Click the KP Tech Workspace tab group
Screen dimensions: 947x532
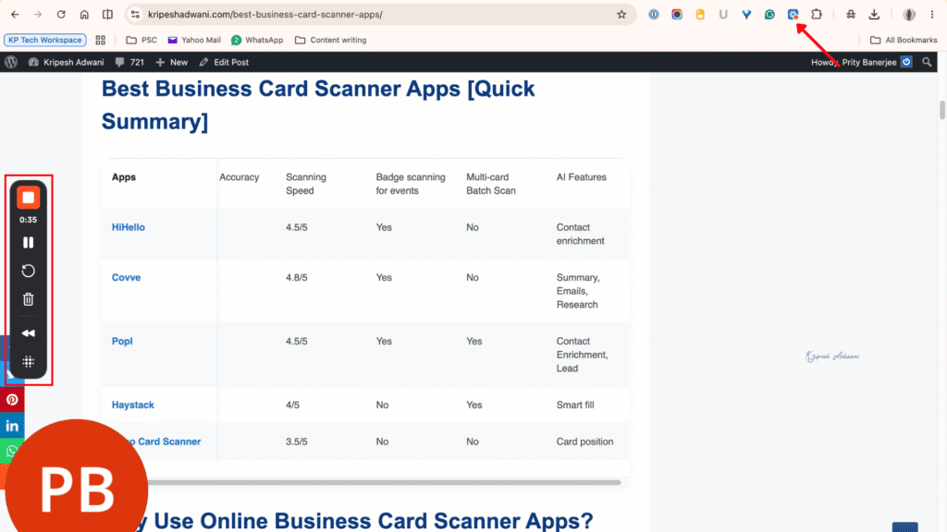coord(45,40)
